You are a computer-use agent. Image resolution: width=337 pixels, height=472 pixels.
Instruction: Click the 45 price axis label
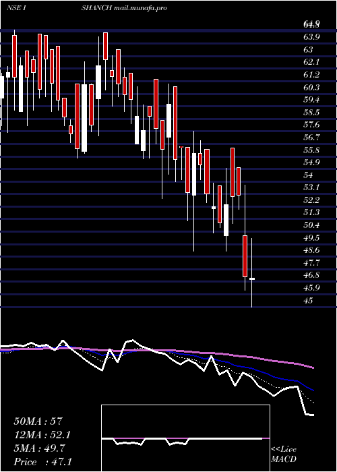point(308,301)
